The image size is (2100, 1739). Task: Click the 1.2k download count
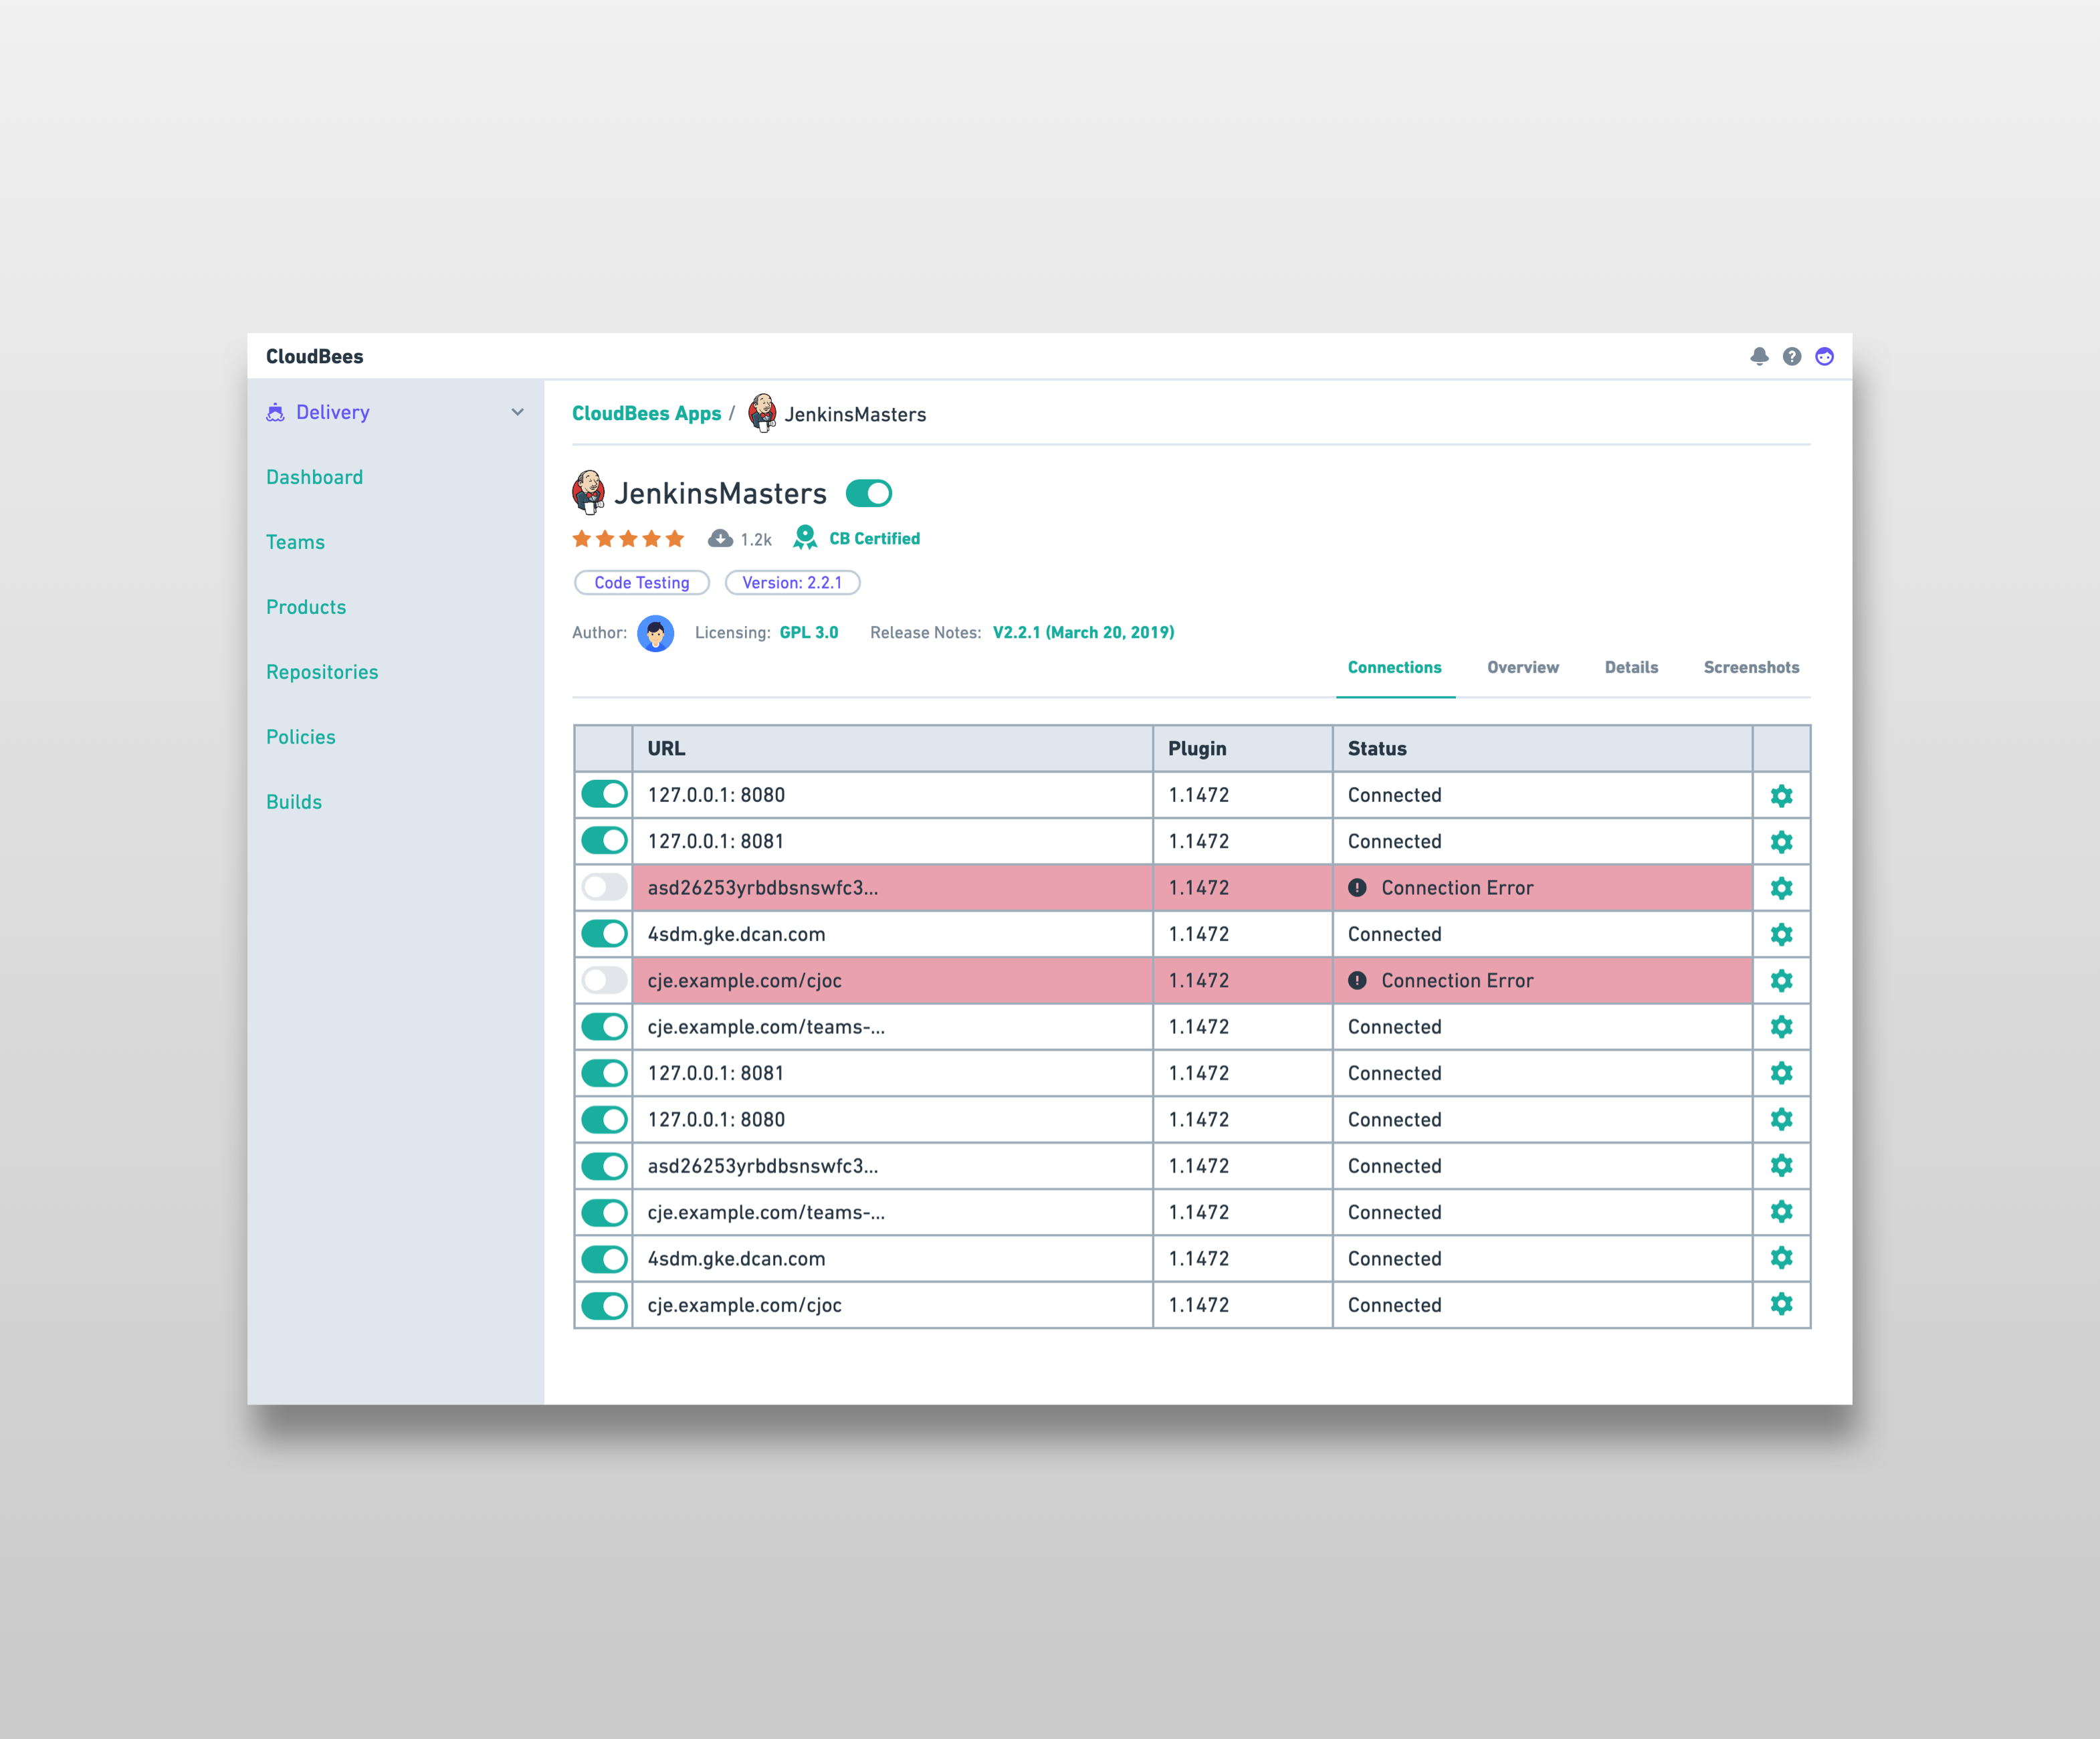tap(756, 540)
